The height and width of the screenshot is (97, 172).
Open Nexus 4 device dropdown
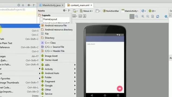(x=86, y=11)
